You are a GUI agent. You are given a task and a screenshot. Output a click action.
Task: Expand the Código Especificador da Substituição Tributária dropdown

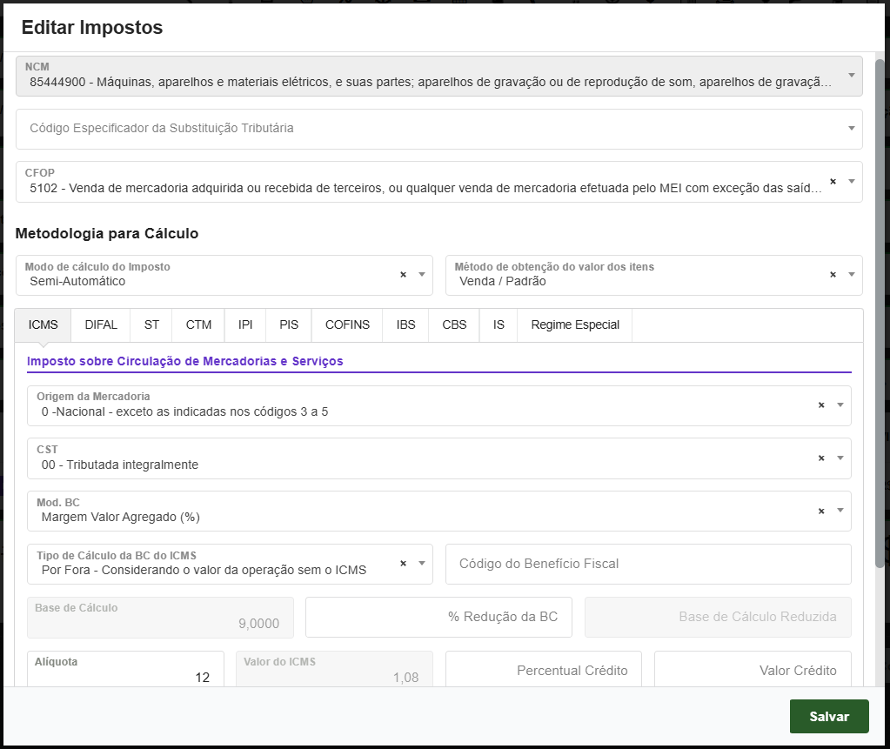pyautogui.click(x=850, y=129)
